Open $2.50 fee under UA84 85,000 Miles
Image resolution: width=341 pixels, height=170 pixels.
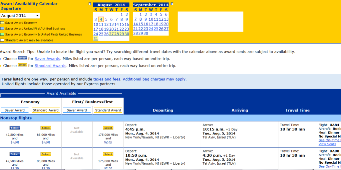click(x=46, y=142)
